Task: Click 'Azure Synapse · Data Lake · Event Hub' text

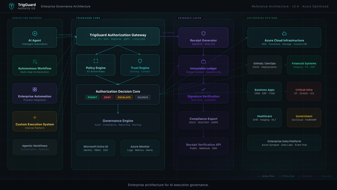Action: coord(284,145)
